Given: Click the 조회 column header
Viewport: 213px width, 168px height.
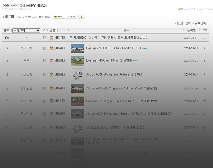Looking at the screenshot, I should pos(204,30).
